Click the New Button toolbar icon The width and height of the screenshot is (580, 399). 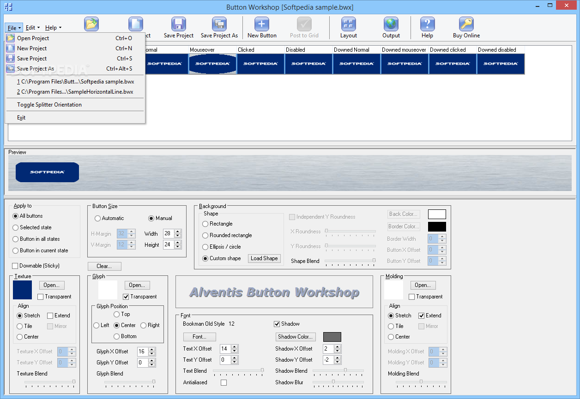(x=262, y=24)
